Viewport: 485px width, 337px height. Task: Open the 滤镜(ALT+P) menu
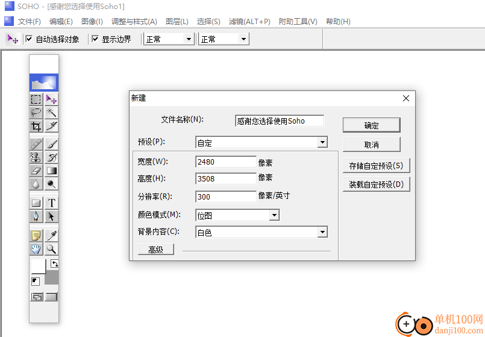coord(249,21)
